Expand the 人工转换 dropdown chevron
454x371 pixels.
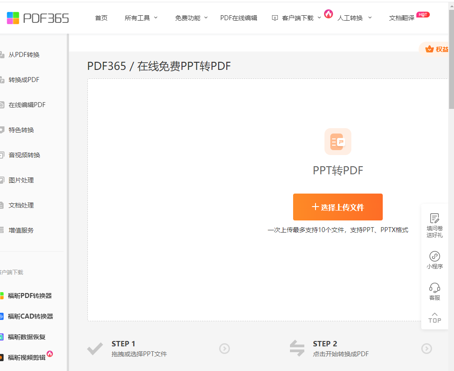[x=370, y=17]
